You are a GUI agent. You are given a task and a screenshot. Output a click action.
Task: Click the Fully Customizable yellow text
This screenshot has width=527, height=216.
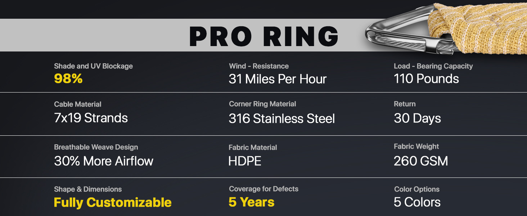click(x=113, y=202)
